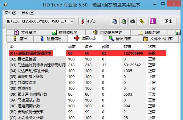Click the 阈值 column header

point(111,47)
